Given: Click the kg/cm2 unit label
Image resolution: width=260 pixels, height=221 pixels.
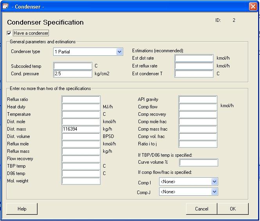Looking at the screenshot, I should (x=102, y=74).
